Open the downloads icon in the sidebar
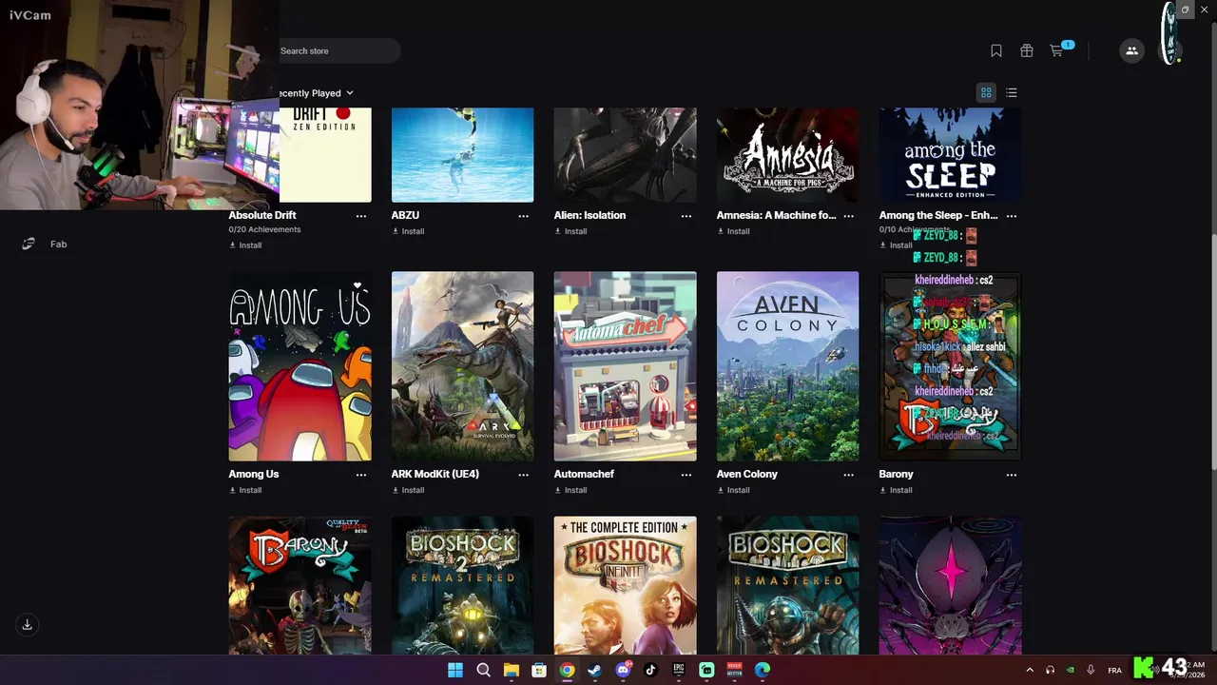The width and height of the screenshot is (1217, 685). tap(28, 625)
